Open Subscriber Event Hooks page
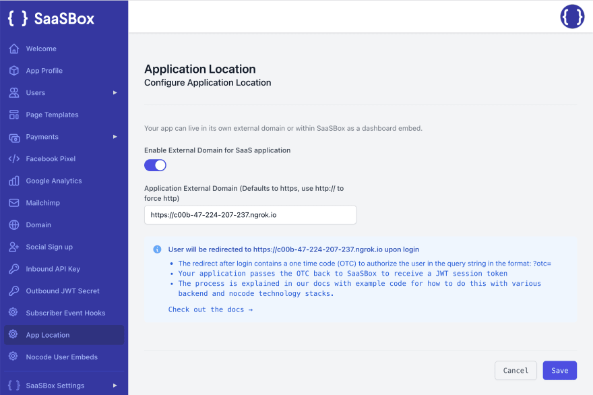This screenshot has height=395, width=593. pyautogui.click(x=64, y=313)
